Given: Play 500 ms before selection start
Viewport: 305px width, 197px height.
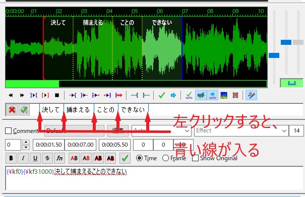Looking at the screenshot, I should coord(73,95).
